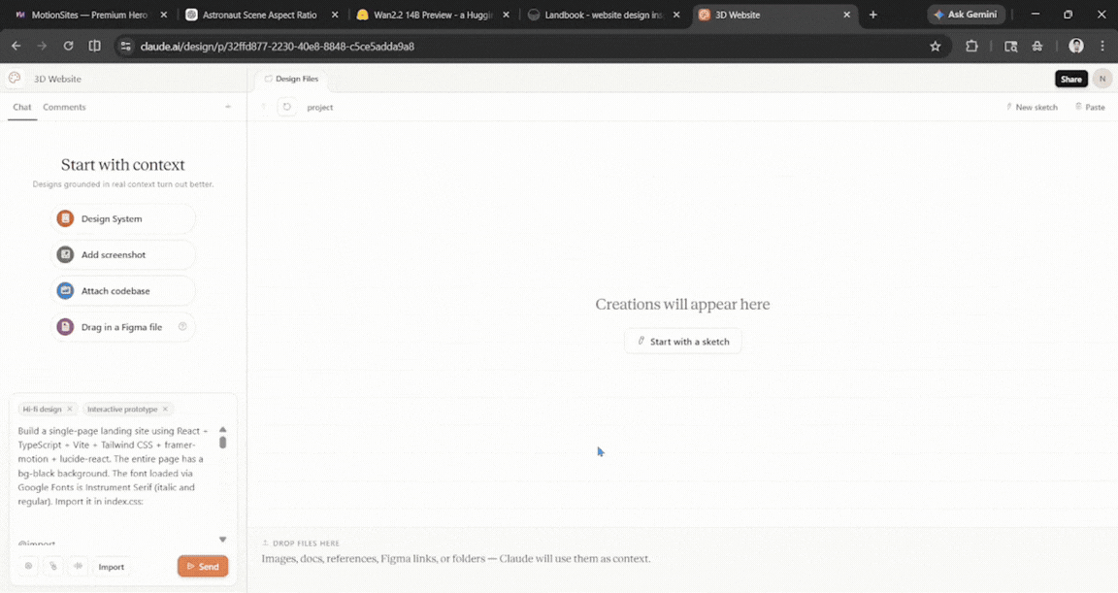Bookmark the page with the star icon
The image size is (1118, 593).
[x=935, y=46]
